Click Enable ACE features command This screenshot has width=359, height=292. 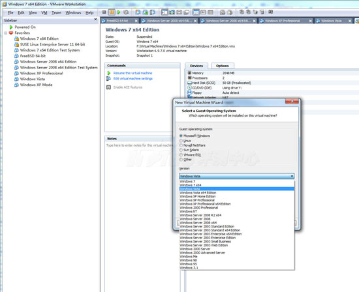tap(128, 87)
